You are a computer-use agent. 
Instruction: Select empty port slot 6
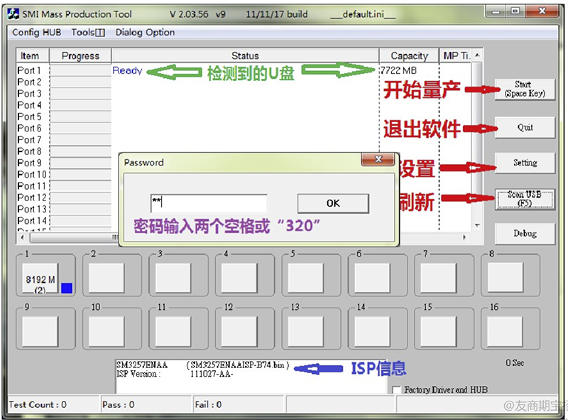[x=372, y=278]
